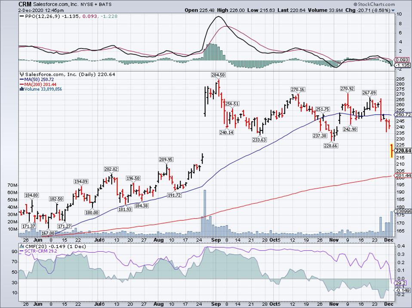
Task: Click the 251.75 price label
Action: coord(323,109)
